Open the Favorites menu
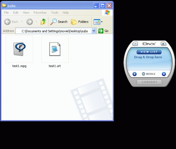Viewport: 176px width, 149px height. click(x=40, y=13)
